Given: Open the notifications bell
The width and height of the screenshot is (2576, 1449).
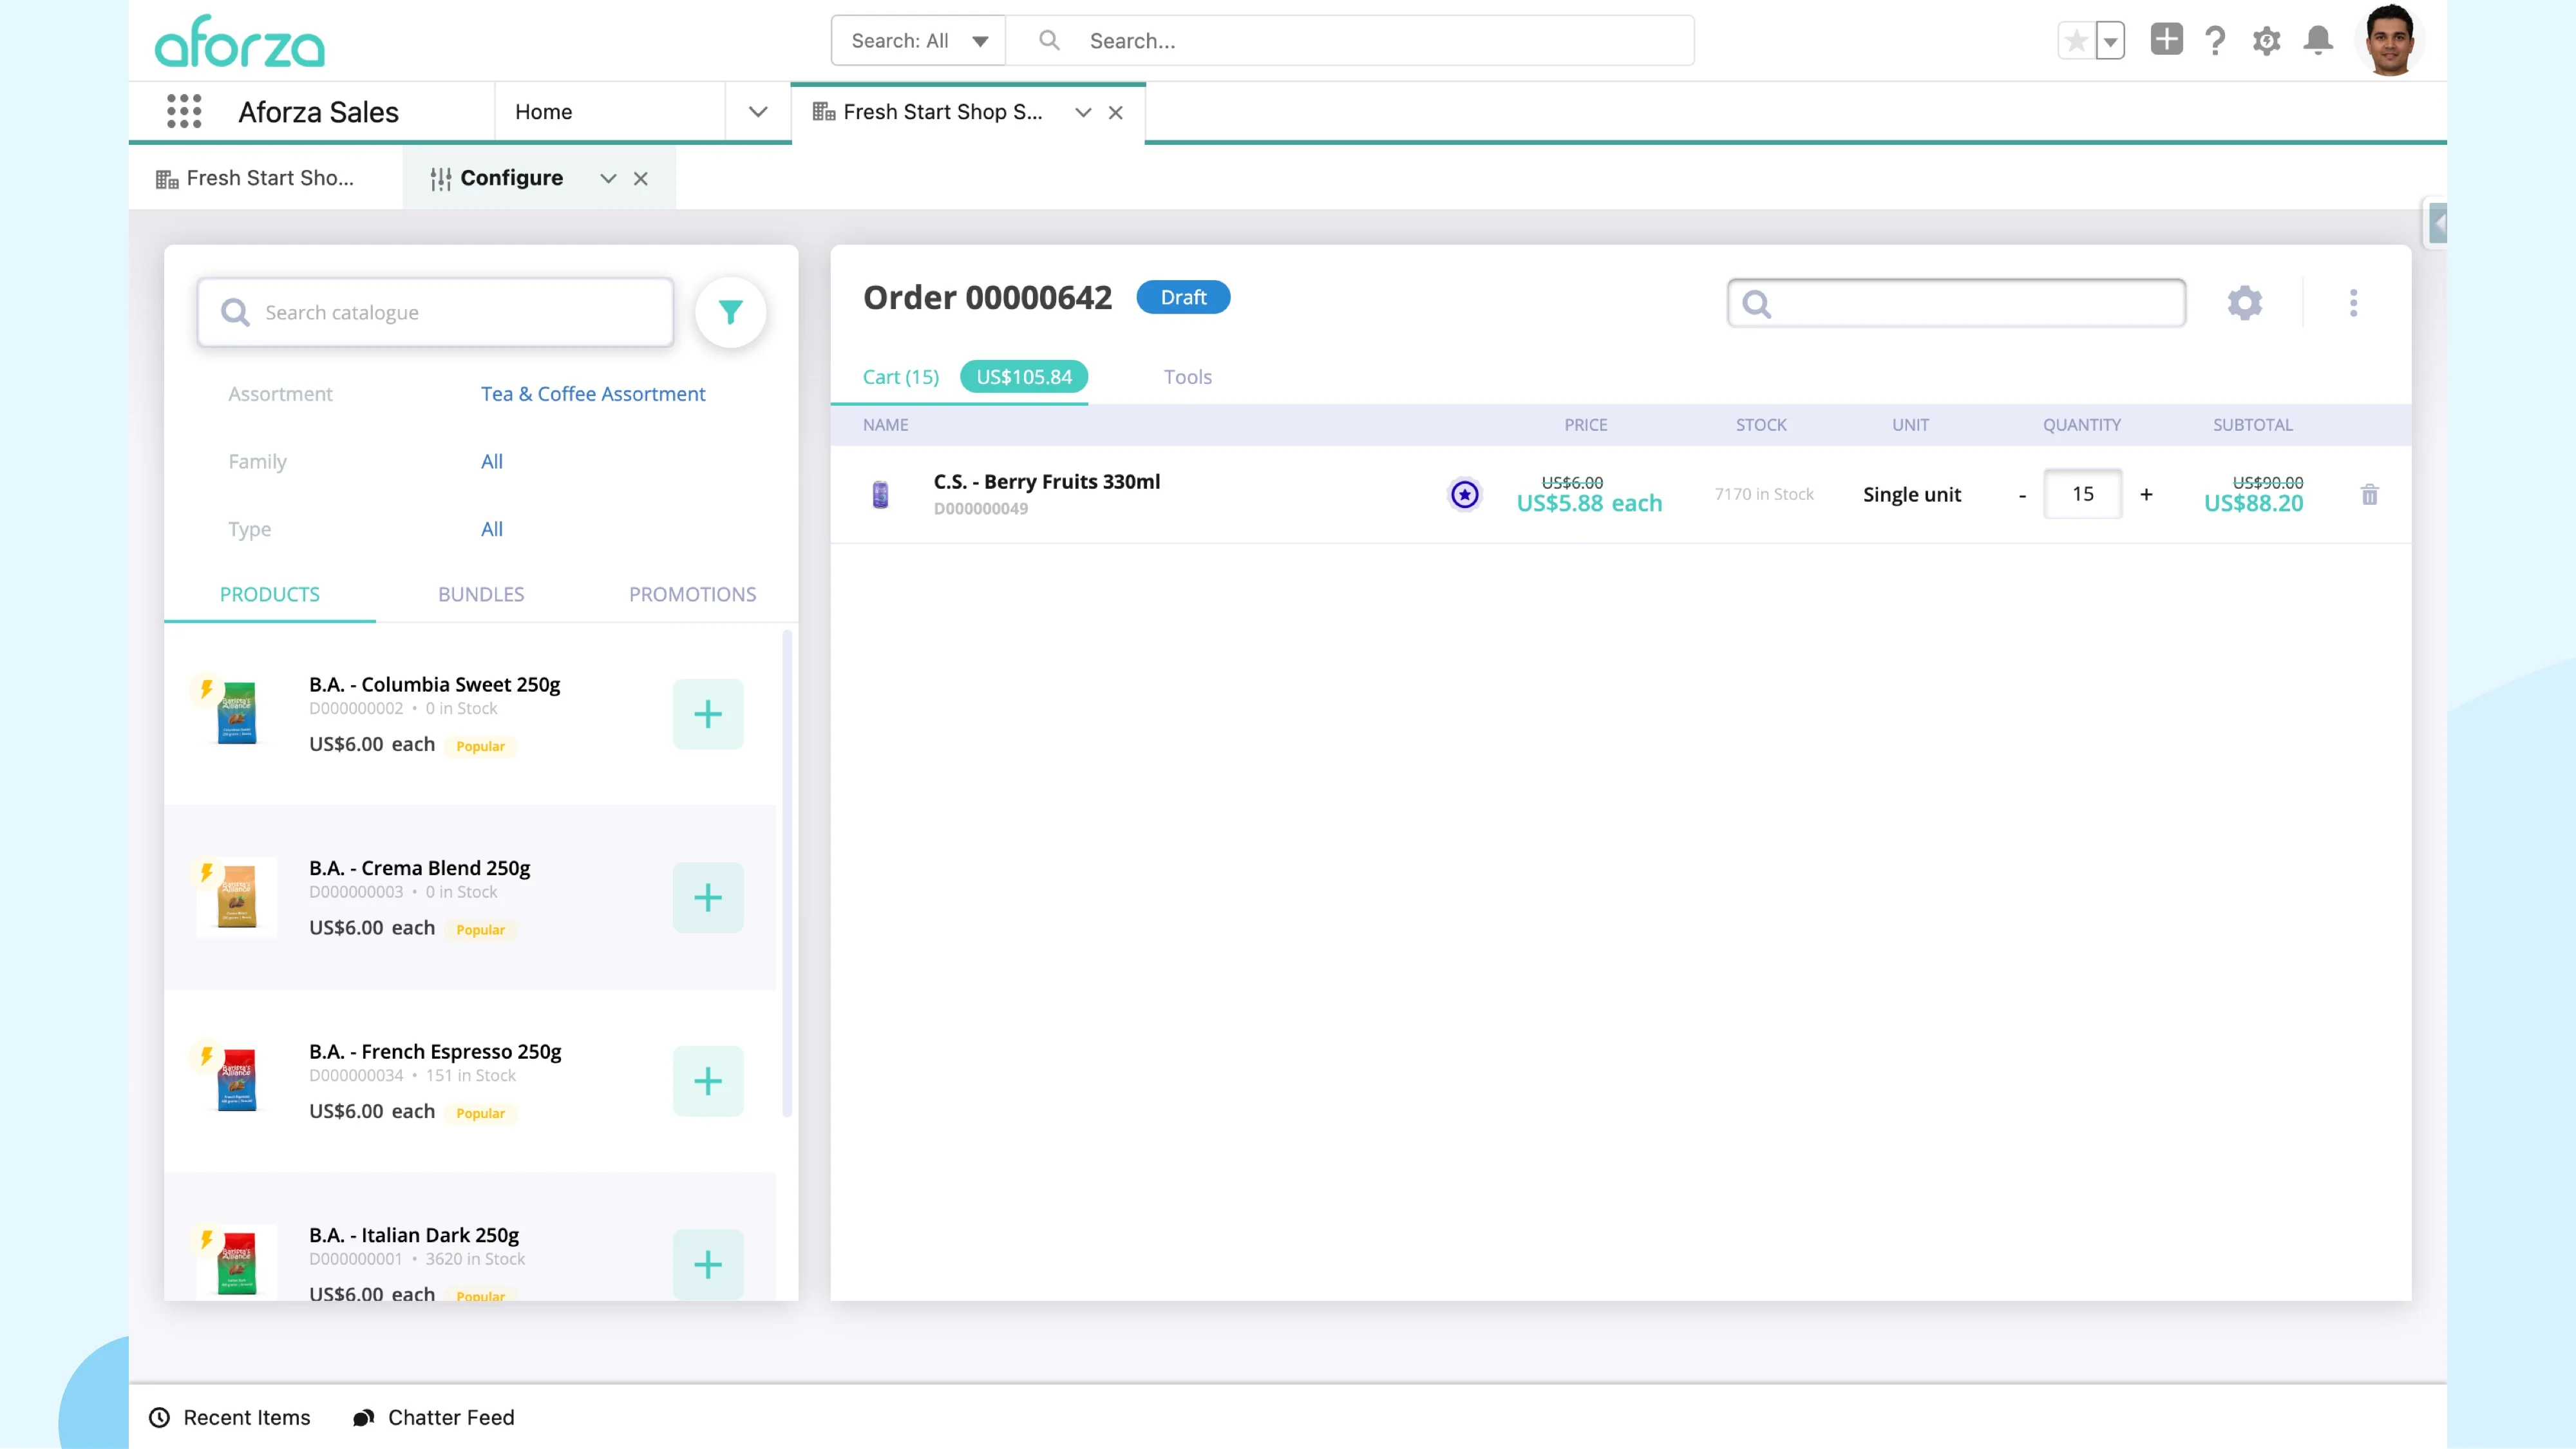Looking at the screenshot, I should tap(2318, 41).
